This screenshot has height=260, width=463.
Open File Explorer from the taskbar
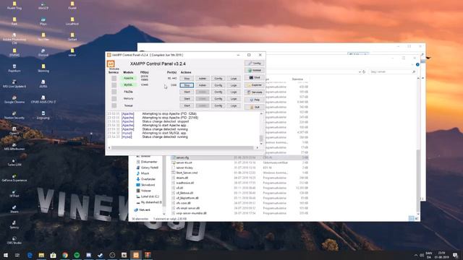[x=41, y=255]
